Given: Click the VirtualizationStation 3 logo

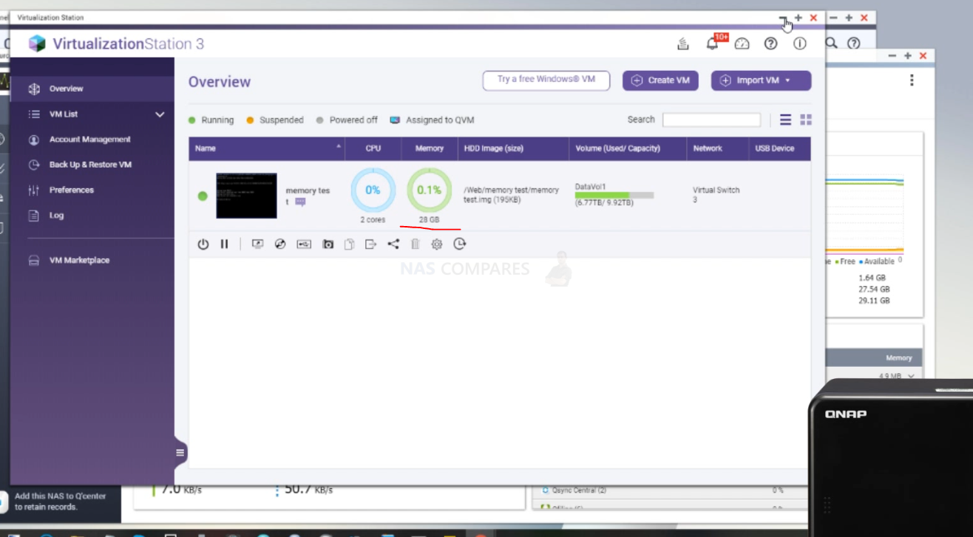Looking at the screenshot, I should pos(116,44).
